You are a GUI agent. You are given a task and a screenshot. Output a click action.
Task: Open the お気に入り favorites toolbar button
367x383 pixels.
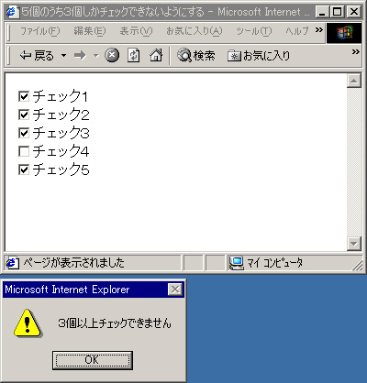point(259,56)
